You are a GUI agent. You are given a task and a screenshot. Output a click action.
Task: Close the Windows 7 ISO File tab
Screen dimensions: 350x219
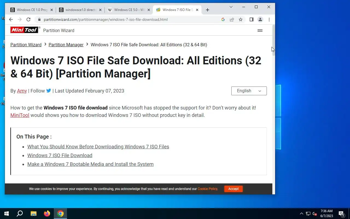point(197,10)
